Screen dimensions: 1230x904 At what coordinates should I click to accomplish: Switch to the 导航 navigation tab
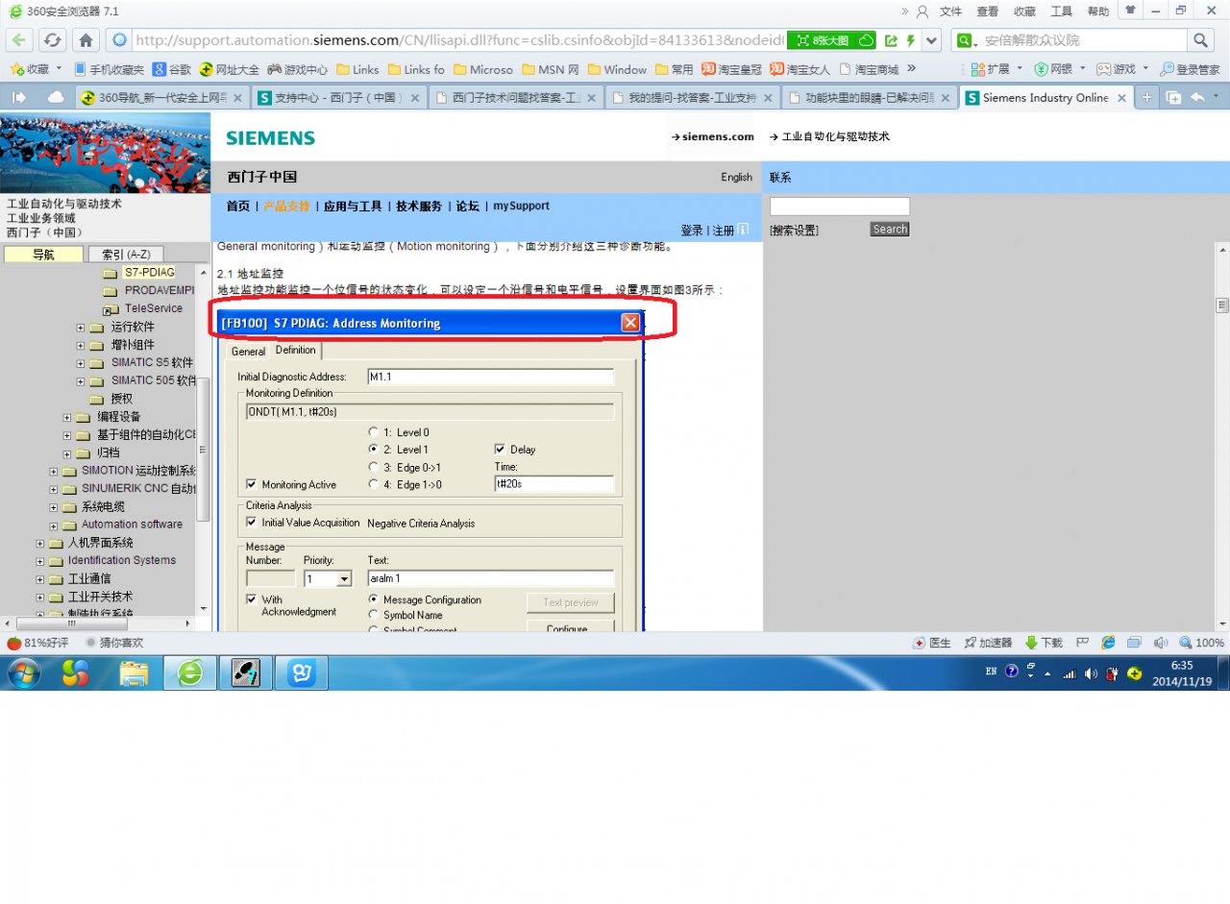pyautogui.click(x=43, y=255)
